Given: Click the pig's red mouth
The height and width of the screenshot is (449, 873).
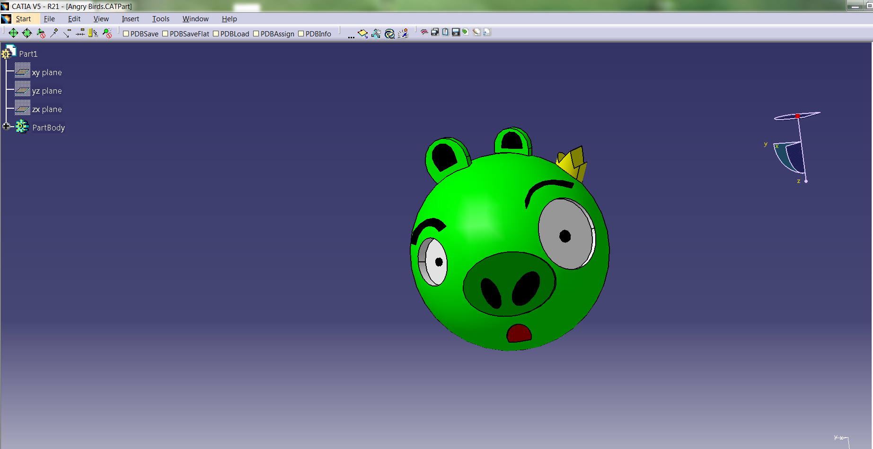Looking at the screenshot, I should [x=519, y=333].
